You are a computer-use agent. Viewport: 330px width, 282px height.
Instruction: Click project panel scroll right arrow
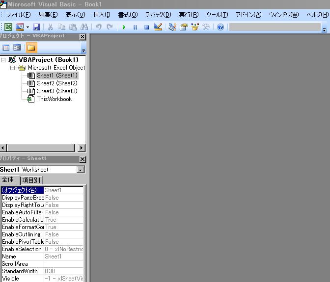(82, 148)
